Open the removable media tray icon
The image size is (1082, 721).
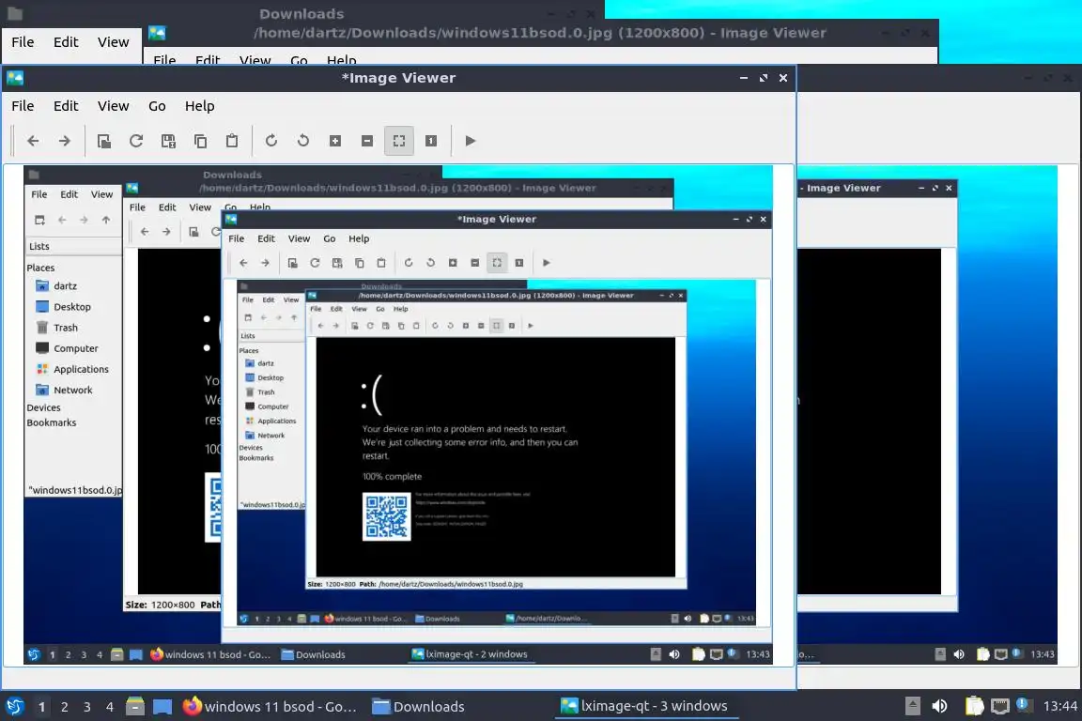[912, 706]
